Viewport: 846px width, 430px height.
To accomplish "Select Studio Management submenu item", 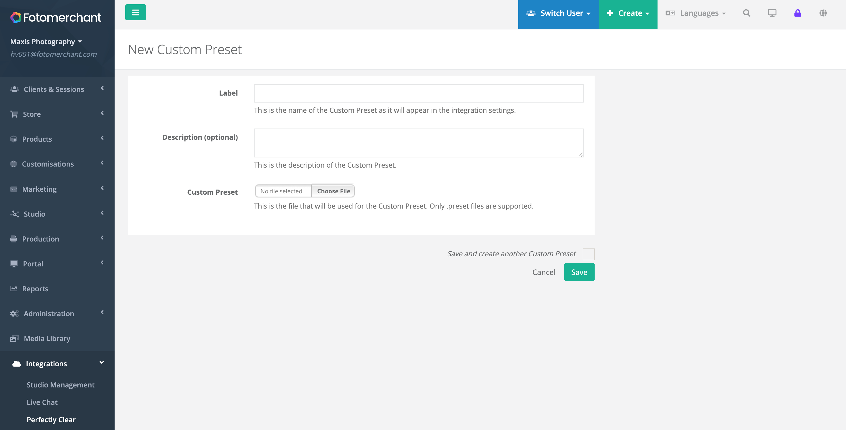I will tap(61, 385).
